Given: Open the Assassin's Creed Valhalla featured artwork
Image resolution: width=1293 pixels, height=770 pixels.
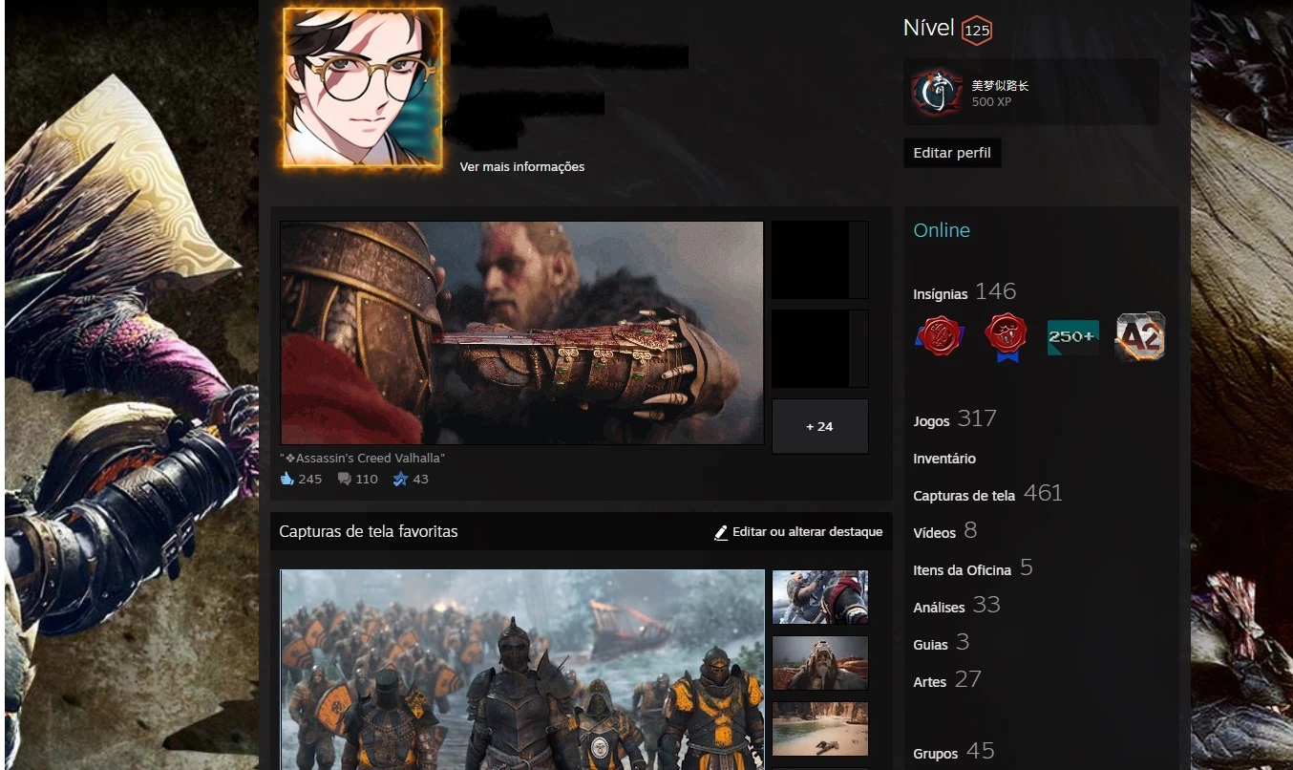Looking at the screenshot, I should point(522,332).
